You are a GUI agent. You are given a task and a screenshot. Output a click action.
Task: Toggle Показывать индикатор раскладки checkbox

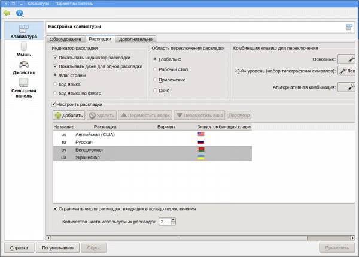(56, 58)
